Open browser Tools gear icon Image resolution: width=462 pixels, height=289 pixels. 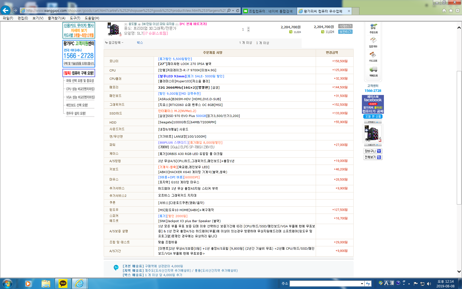coord(458,11)
